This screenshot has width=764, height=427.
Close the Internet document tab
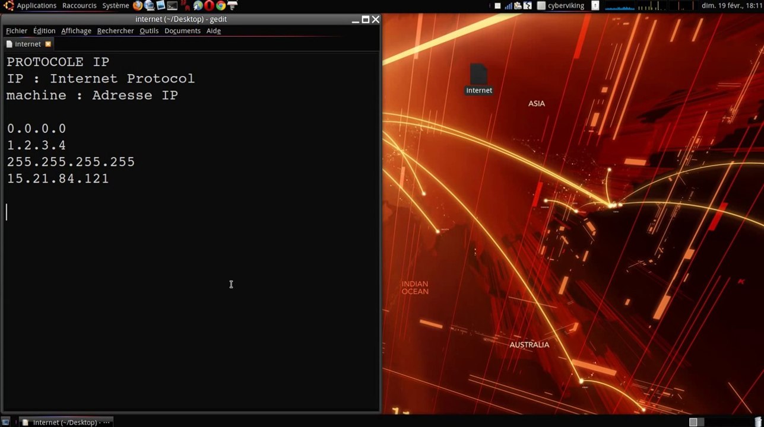click(x=48, y=44)
